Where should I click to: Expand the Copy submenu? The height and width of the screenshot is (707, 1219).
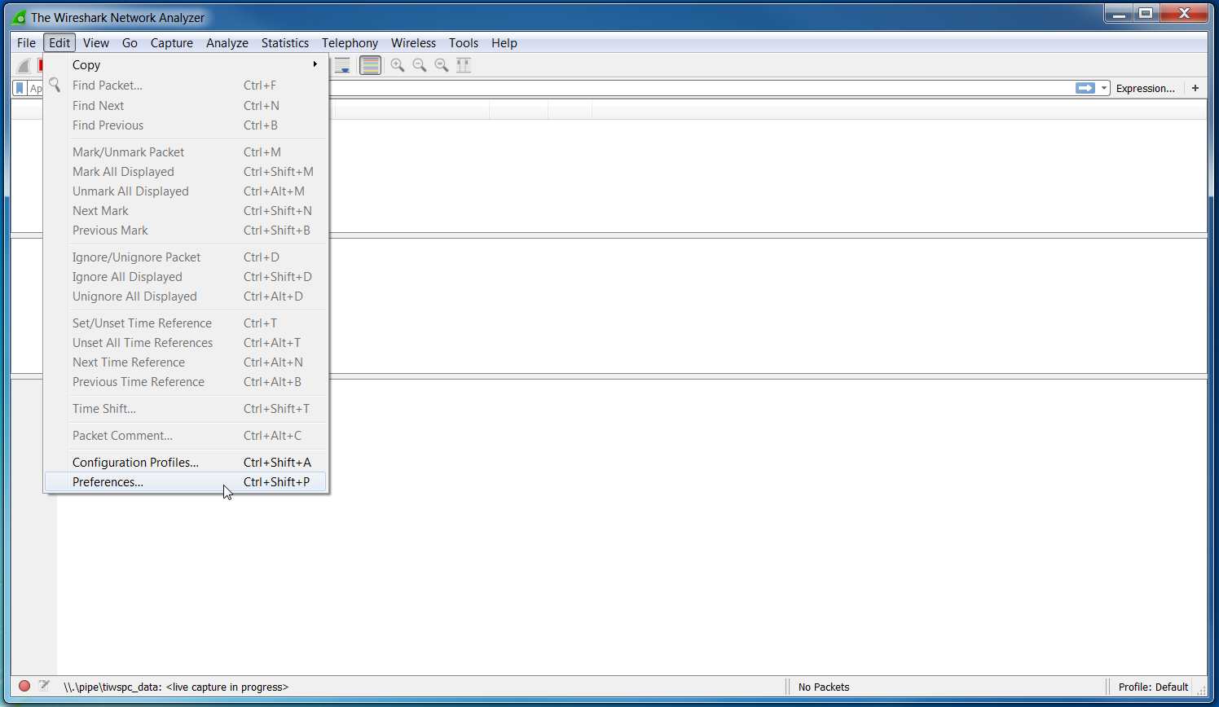pyautogui.click(x=187, y=65)
